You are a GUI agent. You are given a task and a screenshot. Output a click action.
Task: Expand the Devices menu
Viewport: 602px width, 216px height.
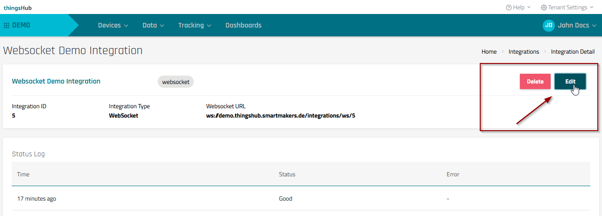coord(113,25)
